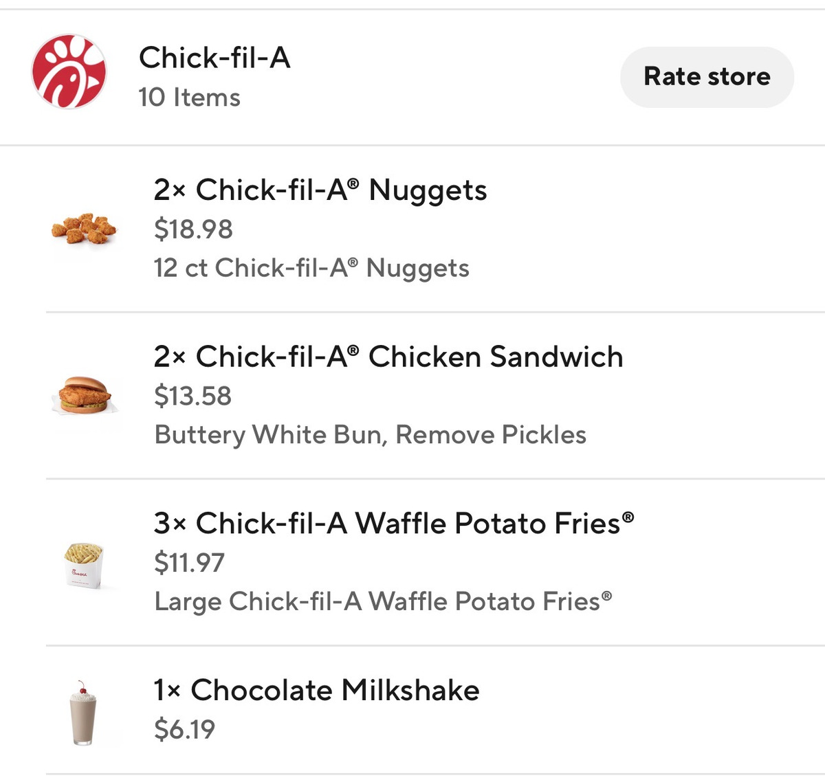This screenshot has height=782, width=825.
Task: Click the $11.97 fries price
Action: point(189,563)
